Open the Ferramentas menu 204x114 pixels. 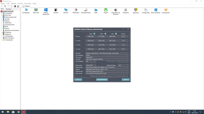pyautogui.click(x=28, y=3)
